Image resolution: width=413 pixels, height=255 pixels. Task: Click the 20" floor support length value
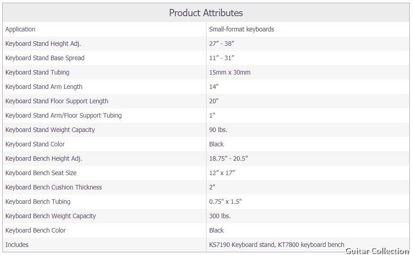coord(214,101)
